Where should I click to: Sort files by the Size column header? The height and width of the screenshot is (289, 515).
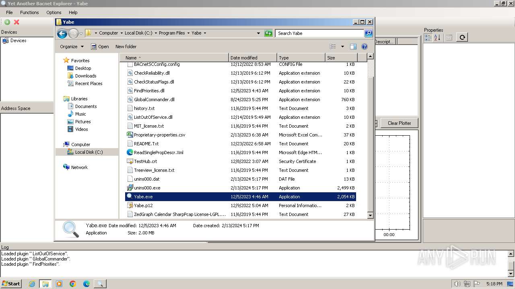[x=341, y=58]
